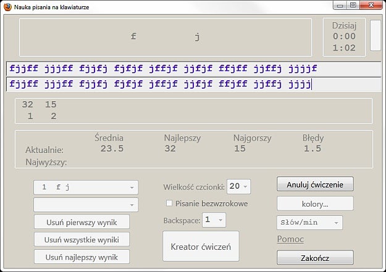Expand the empty dropdown below the lesson selector

point(86,205)
